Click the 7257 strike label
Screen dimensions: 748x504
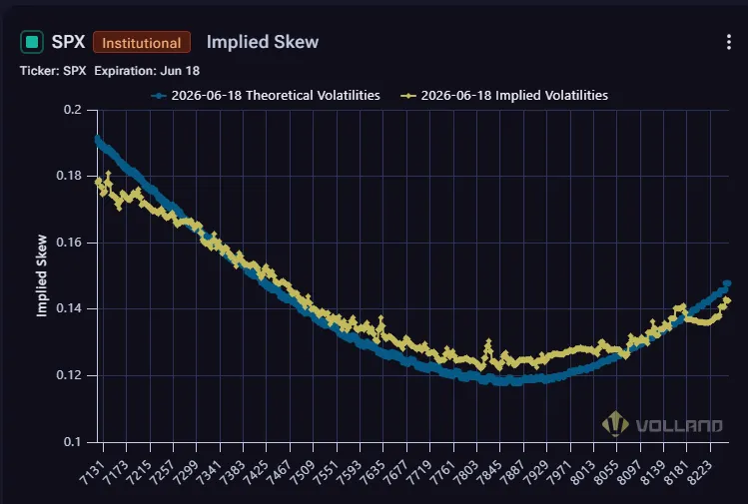click(x=162, y=472)
